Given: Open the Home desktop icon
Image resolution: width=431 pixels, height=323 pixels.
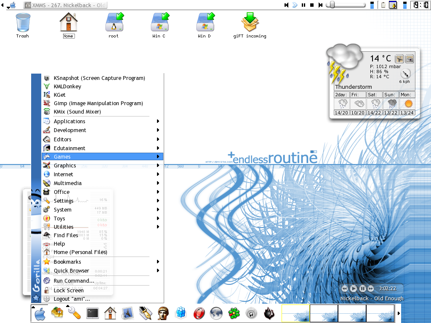Looking at the screenshot, I should click(69, 25).
